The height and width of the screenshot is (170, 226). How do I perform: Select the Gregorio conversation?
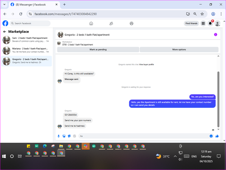[x=27, y=61]
